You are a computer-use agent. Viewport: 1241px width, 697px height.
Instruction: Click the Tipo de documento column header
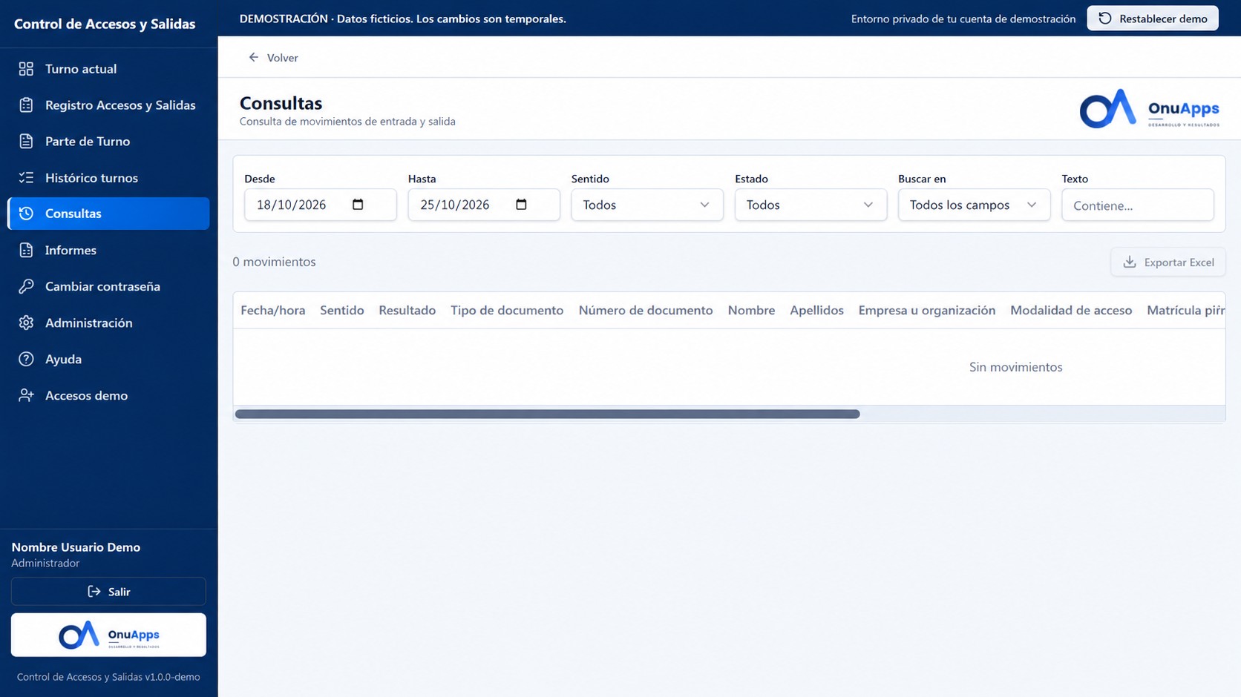click(x=507, y=310)
